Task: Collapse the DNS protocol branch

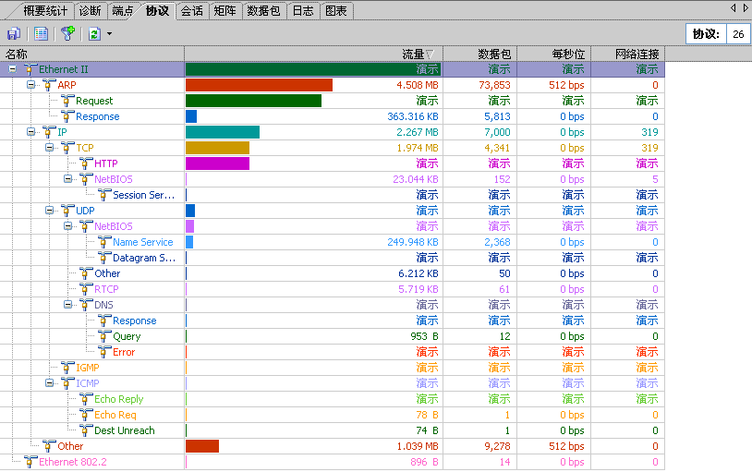Action: (x=67, y=305)
